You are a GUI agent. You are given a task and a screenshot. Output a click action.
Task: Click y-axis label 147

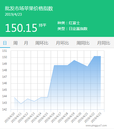click(5, 77)
